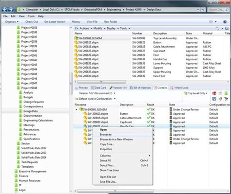
Task: Click the Check Out button
Action: coord(32,22)
